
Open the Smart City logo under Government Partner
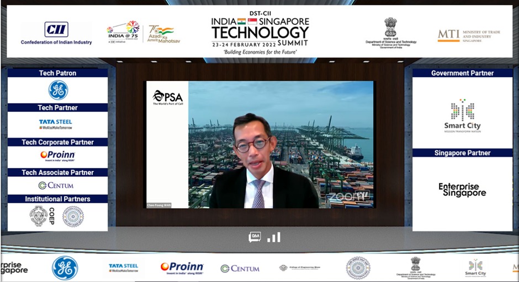(x=462, y=116)
